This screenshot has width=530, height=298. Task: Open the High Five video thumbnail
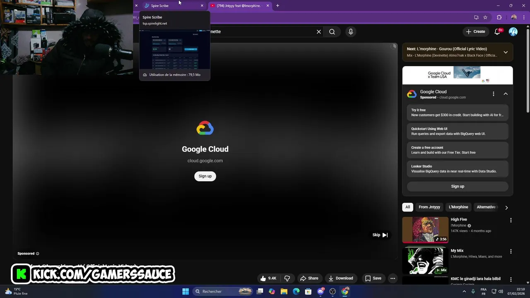pyautogui.click(x=425, y=230)
